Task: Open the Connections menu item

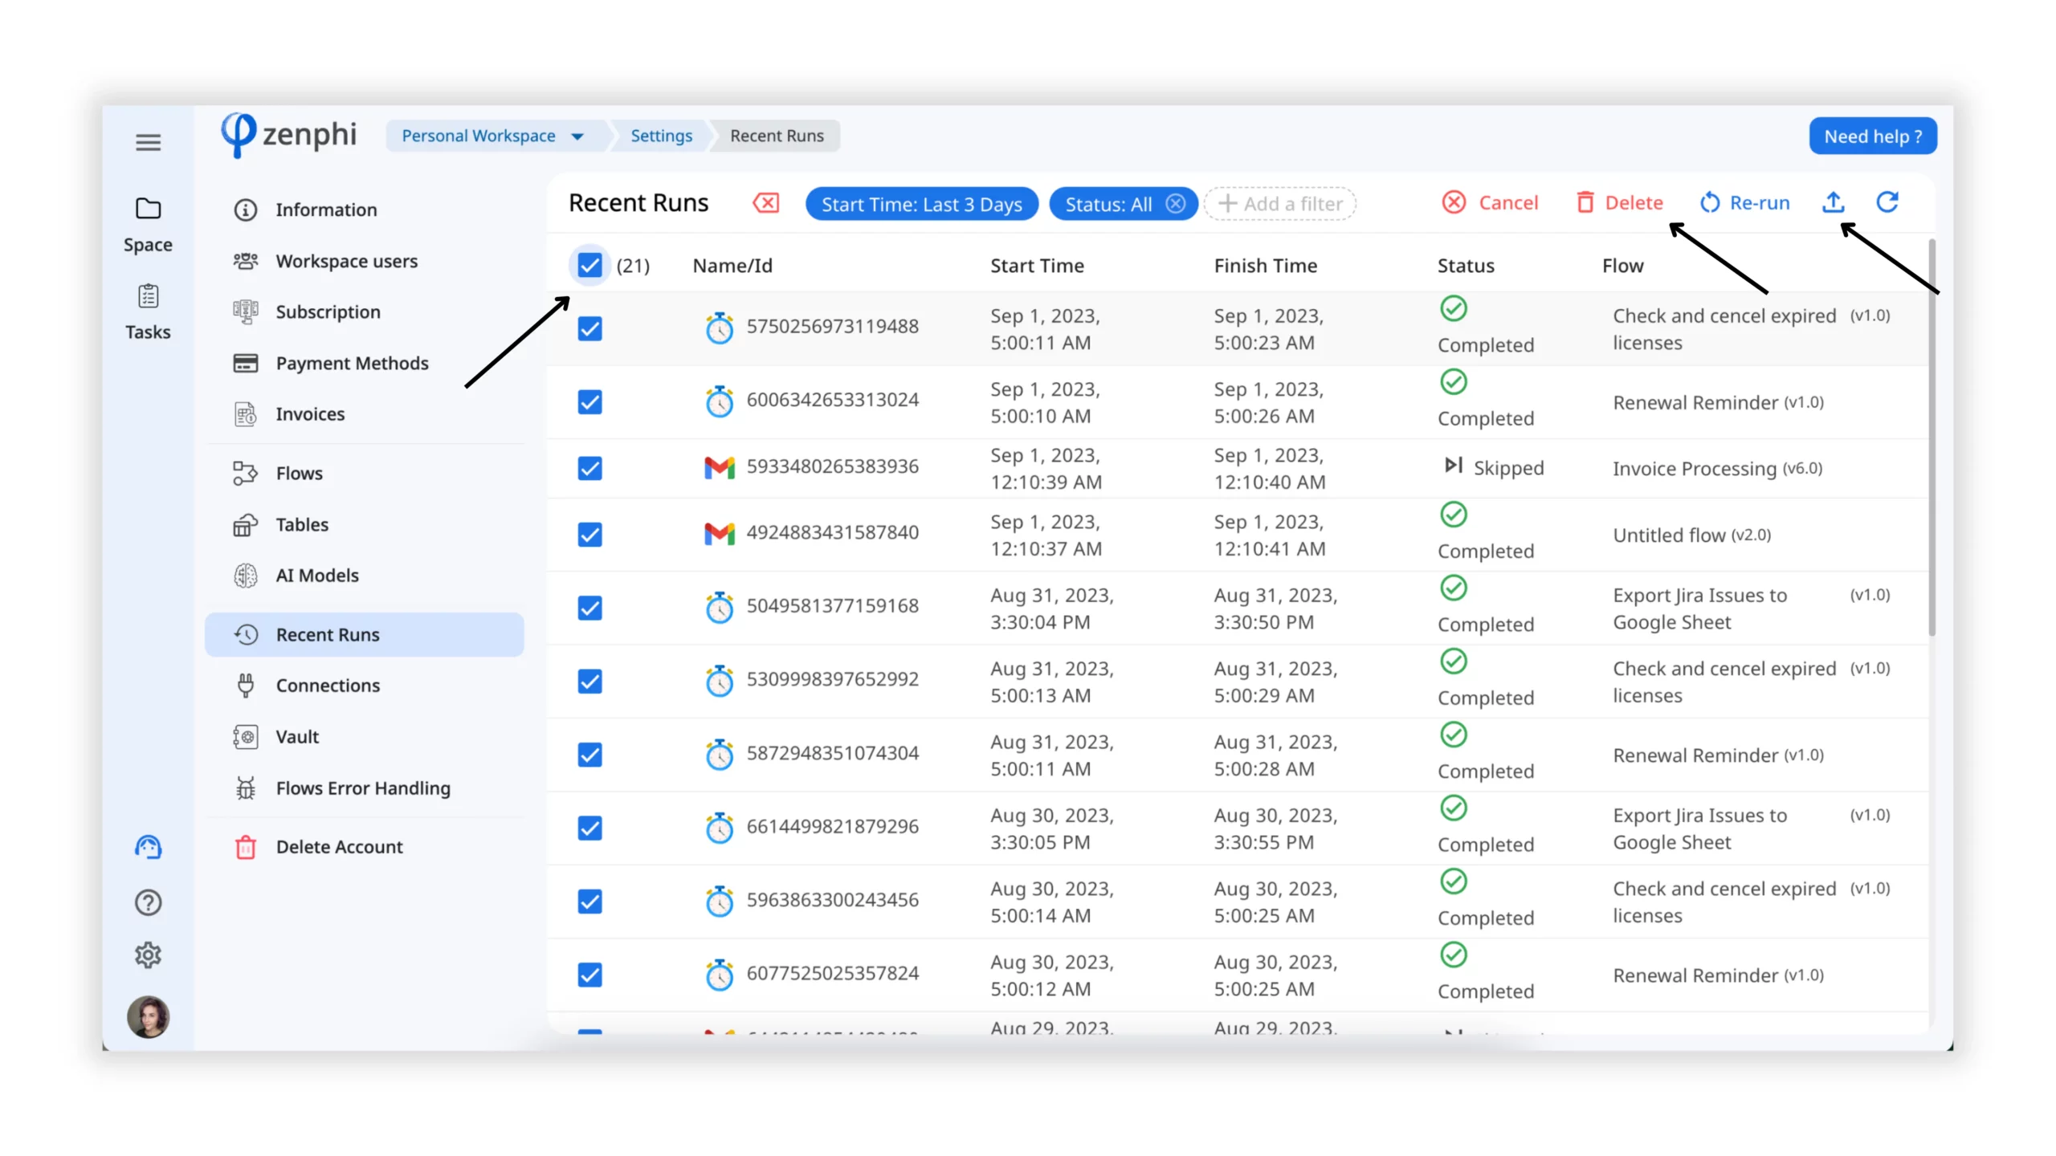Action: (x=328, y=686)
